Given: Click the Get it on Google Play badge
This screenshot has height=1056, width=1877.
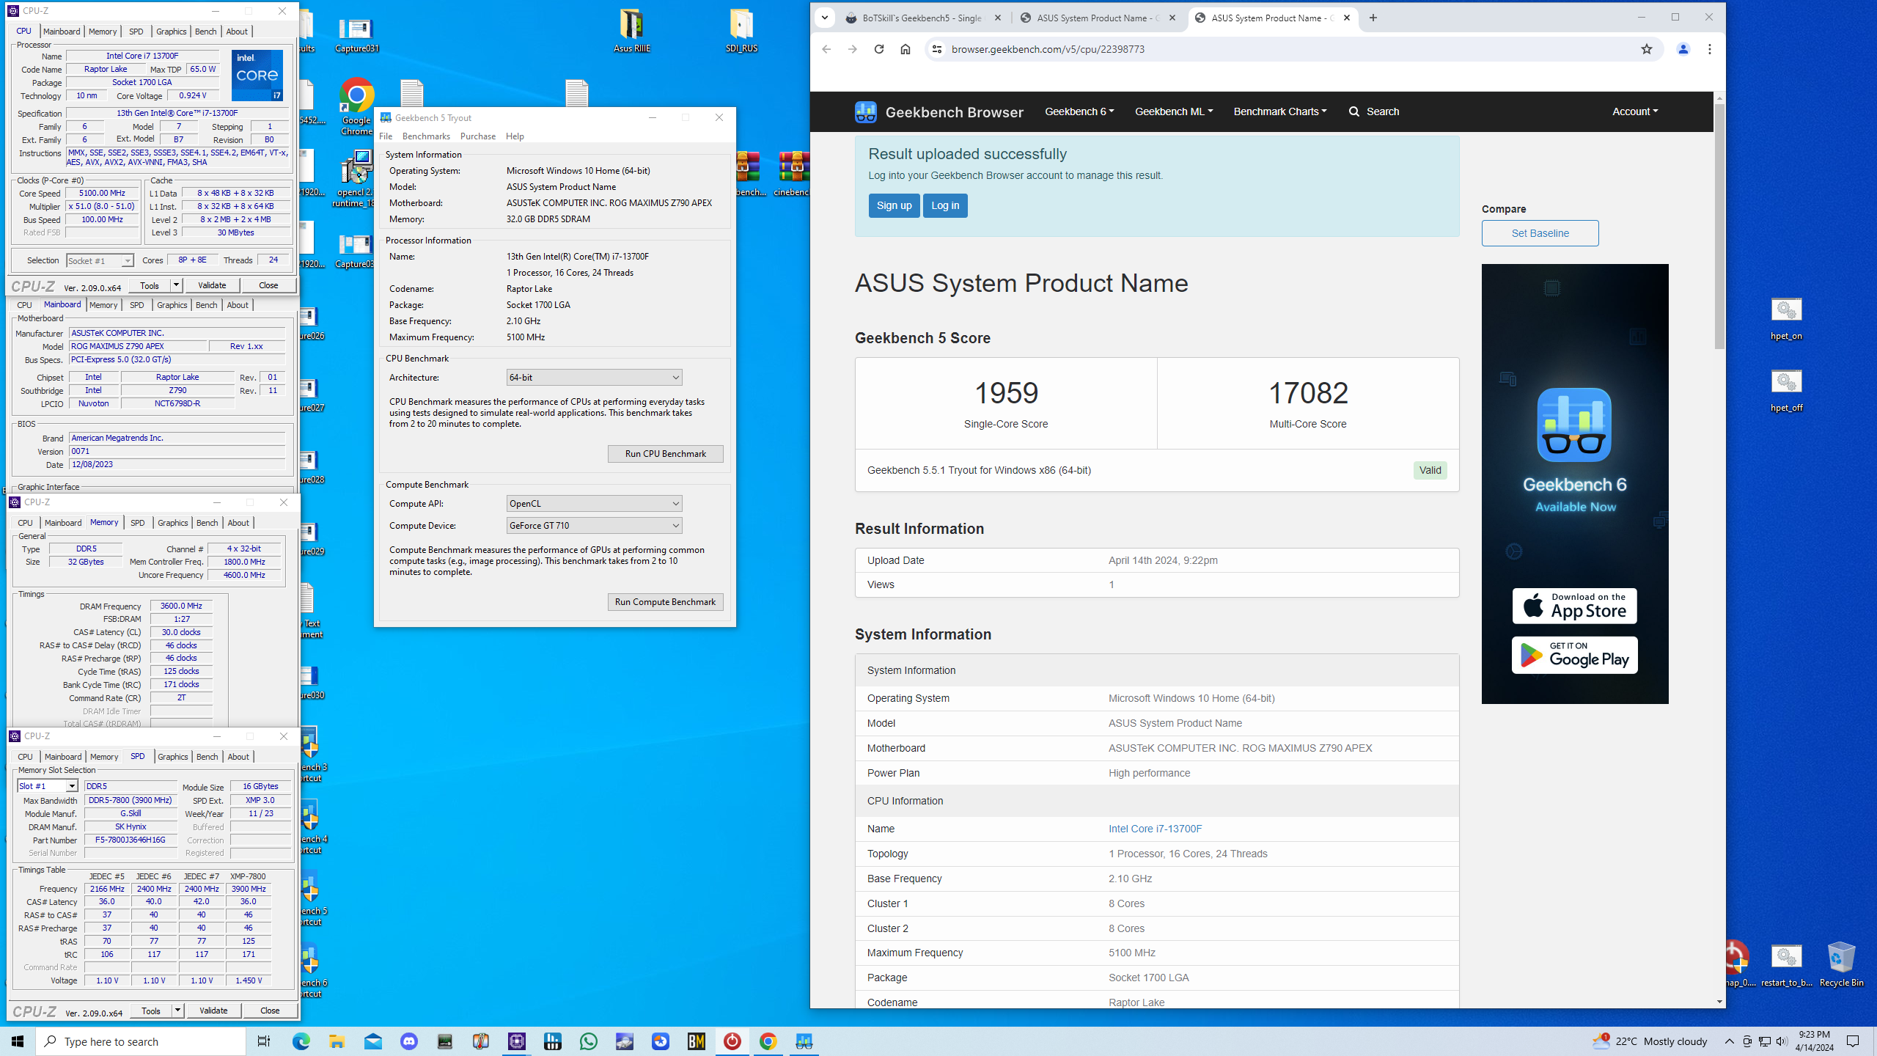Looking at the screenshot, I should pyautogui.click(x=1574, y=655).
